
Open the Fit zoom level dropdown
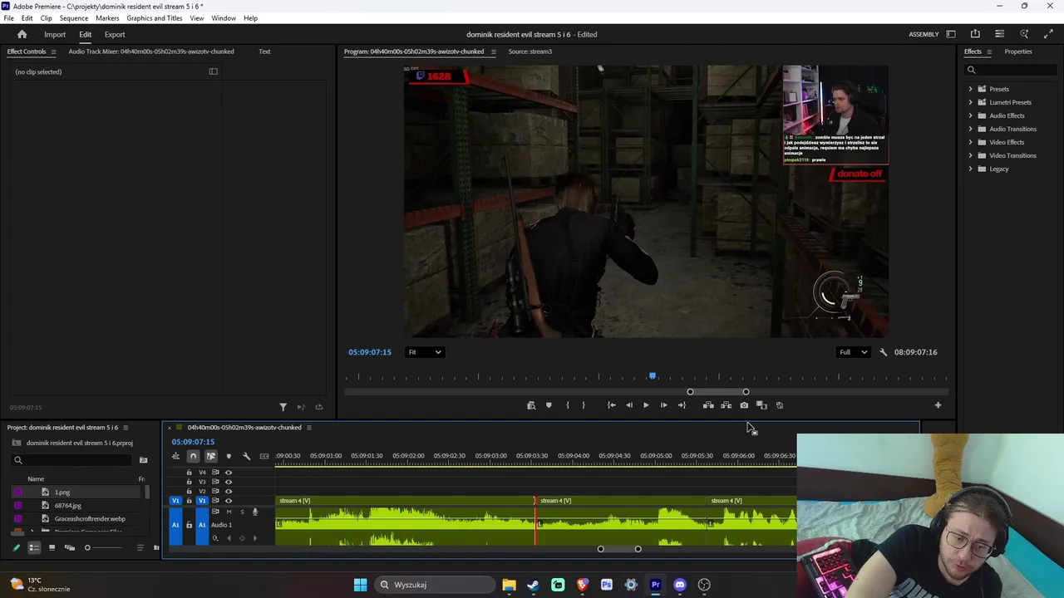click(424, 352)
